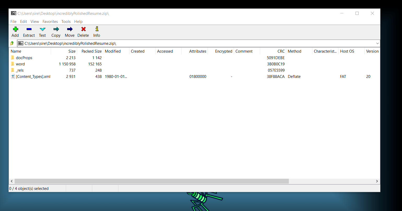This screenshot has width=402, height=211.
Task: Open the Info properties icon
Action: click(97, 29)
